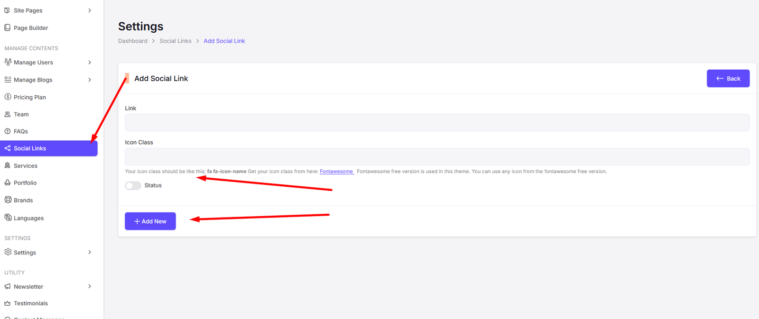The width and height of the screenshot is (759, 319).
Task: Click the FAQs question mark icon
Action: [8, 131]
